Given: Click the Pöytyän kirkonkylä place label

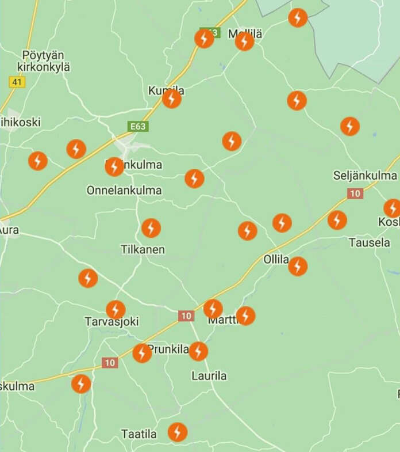Looking at the screenshot, I should pos(44,61).
